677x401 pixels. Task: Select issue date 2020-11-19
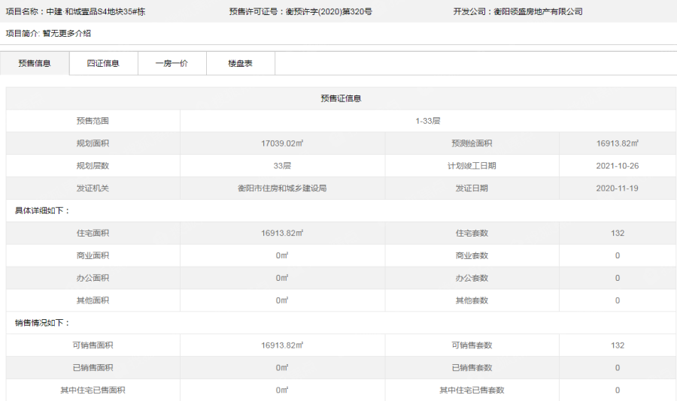[x=617, y=188]
